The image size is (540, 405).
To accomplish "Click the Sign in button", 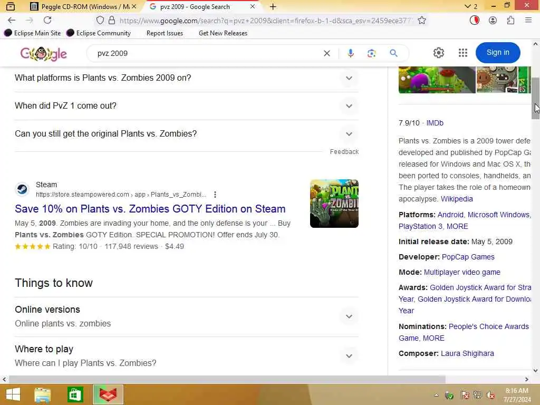I will tap(498, 53).
